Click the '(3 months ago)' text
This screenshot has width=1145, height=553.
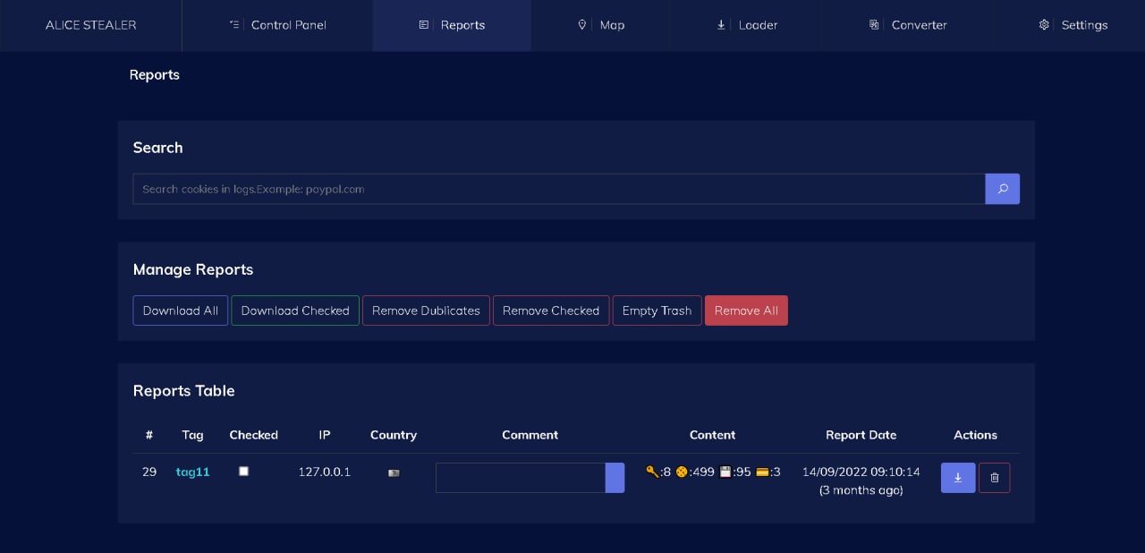[861, 490]
